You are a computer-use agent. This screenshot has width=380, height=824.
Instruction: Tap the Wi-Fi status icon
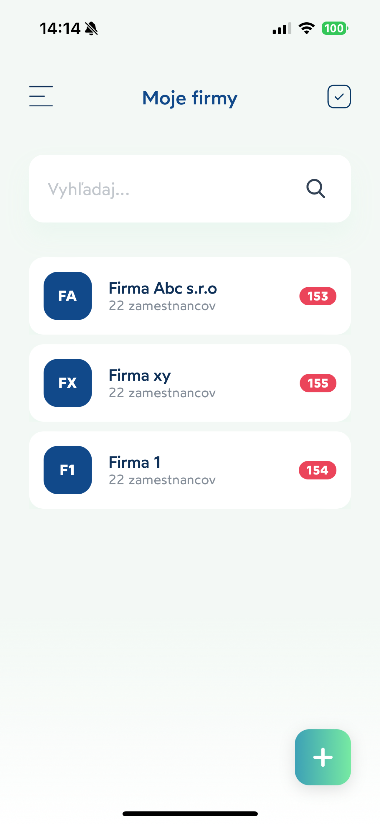point(306,29)
